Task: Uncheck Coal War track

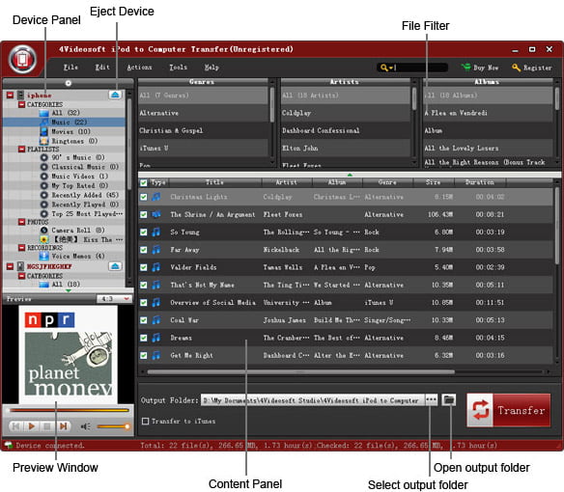Action: coord(144,320)
